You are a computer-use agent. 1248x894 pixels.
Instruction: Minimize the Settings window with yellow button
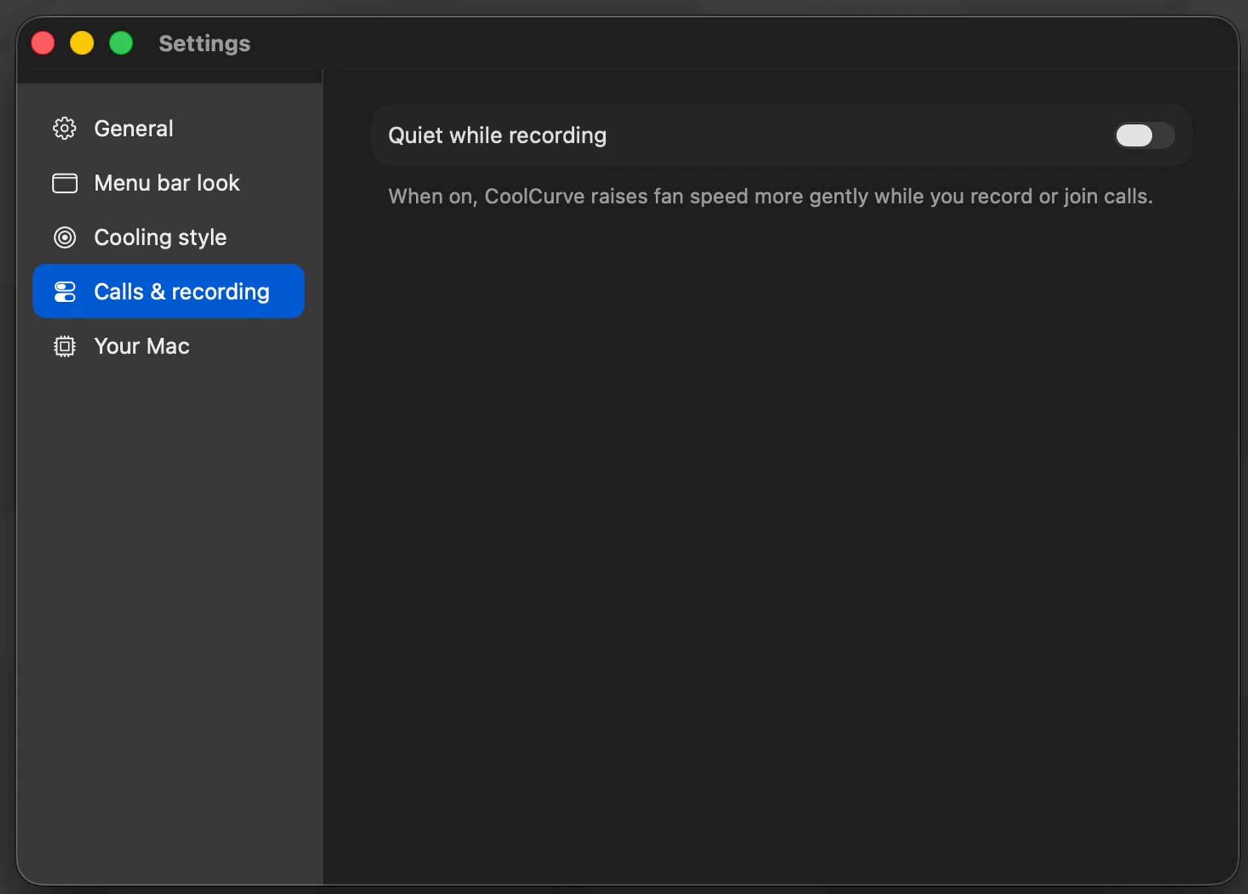82,44
